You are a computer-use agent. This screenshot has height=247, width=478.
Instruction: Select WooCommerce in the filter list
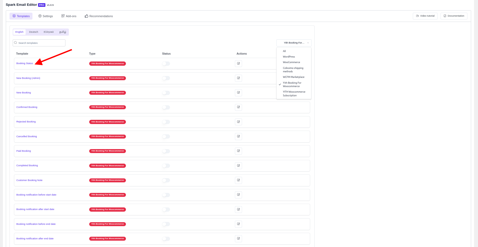click(291, 62)
